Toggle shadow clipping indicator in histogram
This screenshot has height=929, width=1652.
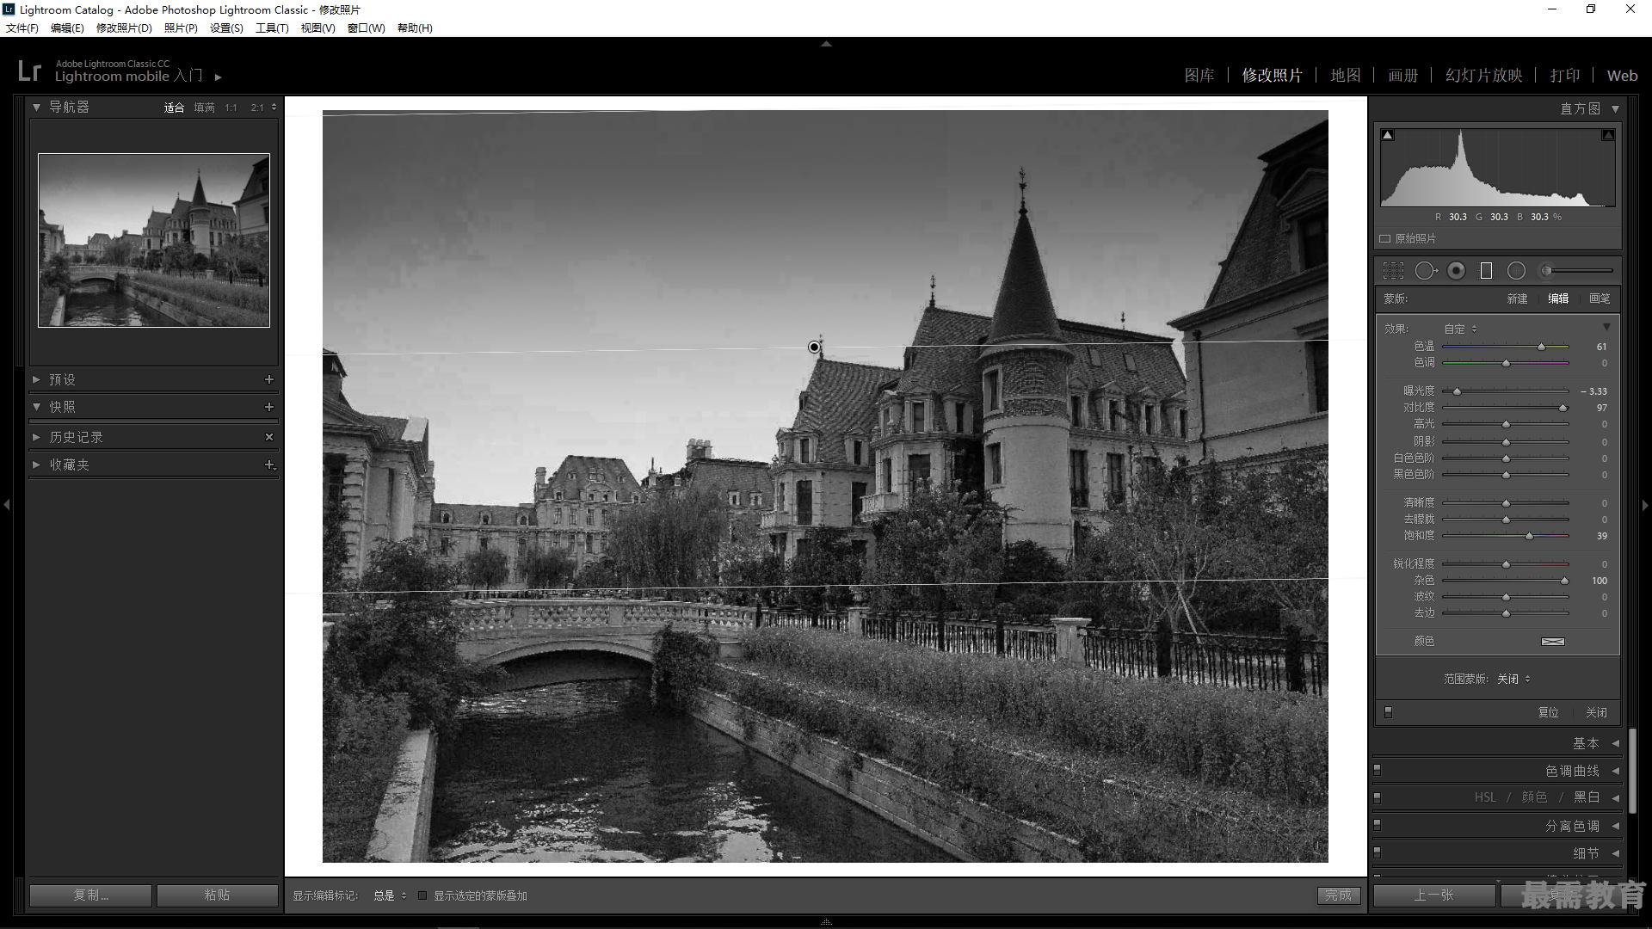tap(1387, 135)
